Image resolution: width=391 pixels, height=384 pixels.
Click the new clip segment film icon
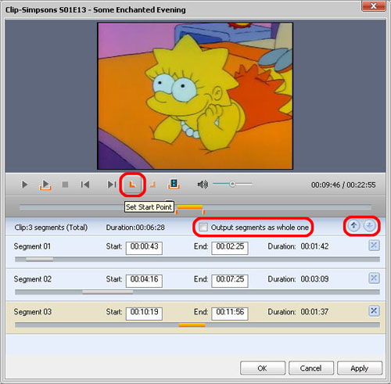click(174, 184)
